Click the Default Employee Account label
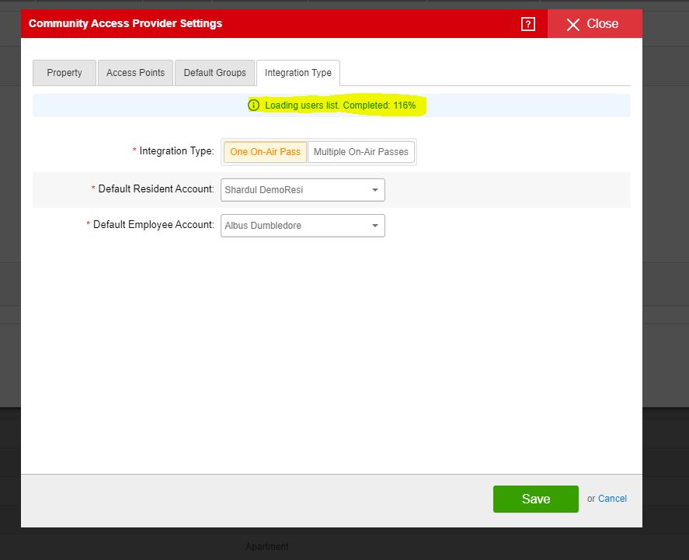Viewport: 689px width, 560px height. (153, 225)
